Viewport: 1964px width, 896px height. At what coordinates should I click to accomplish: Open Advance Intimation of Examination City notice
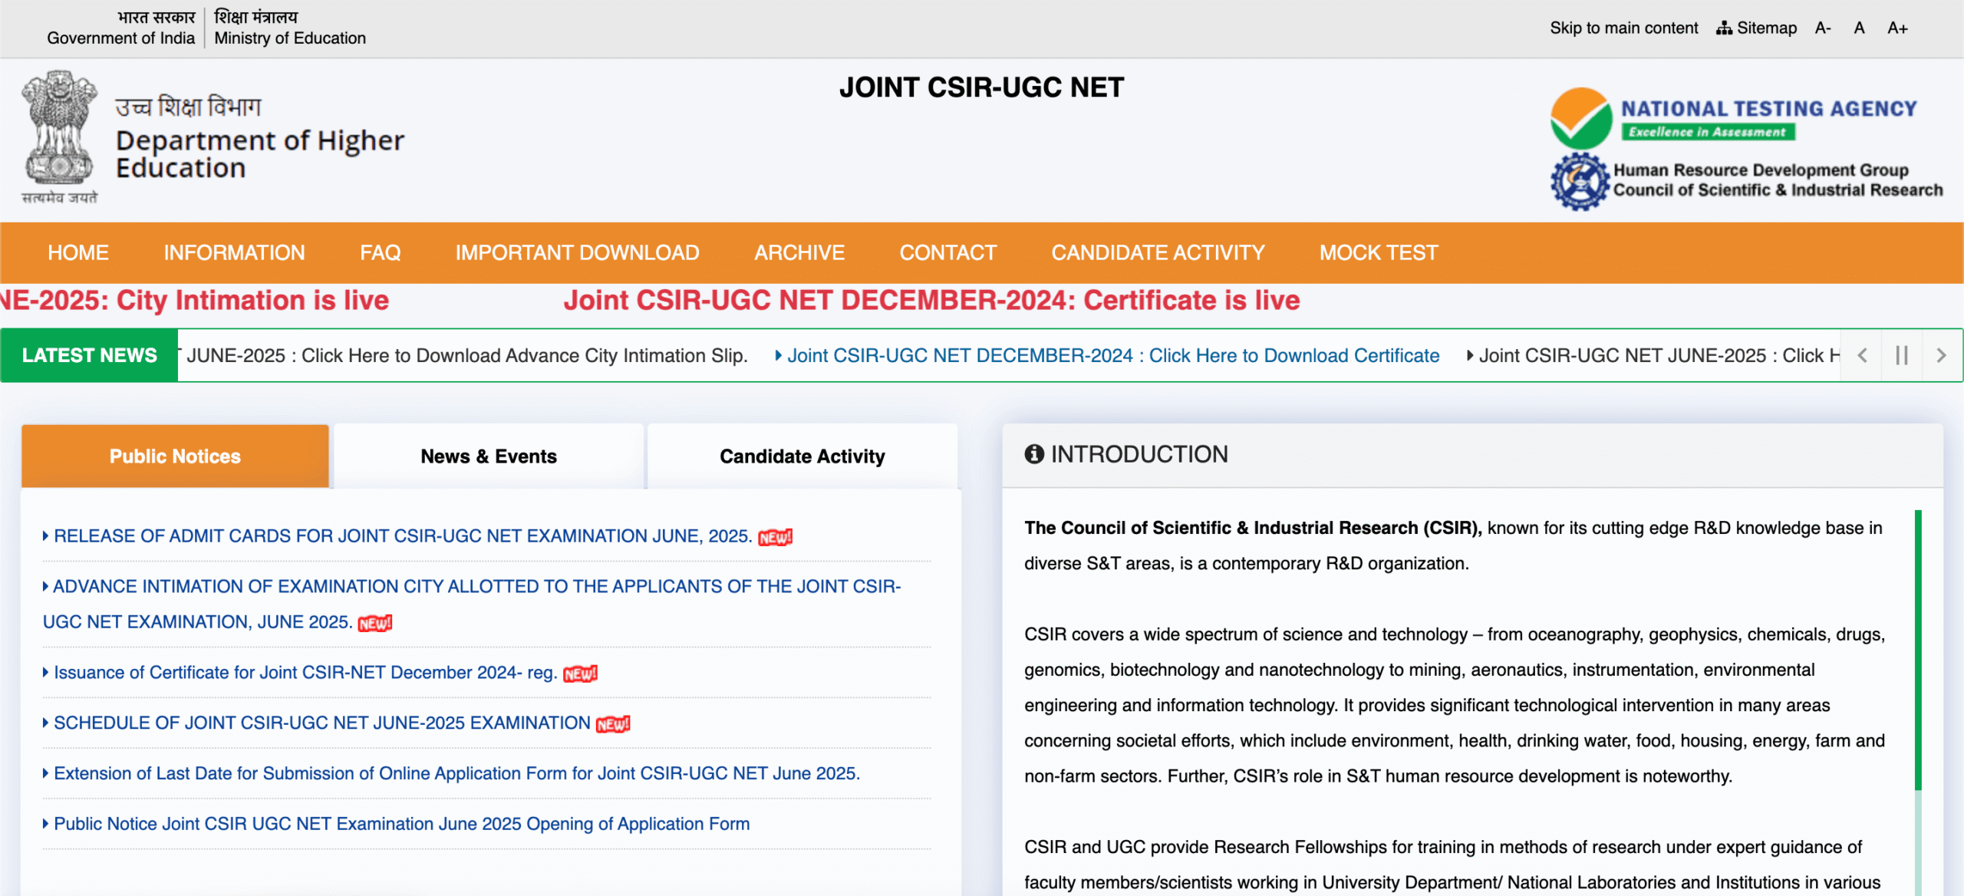click(x=472, y=604)
